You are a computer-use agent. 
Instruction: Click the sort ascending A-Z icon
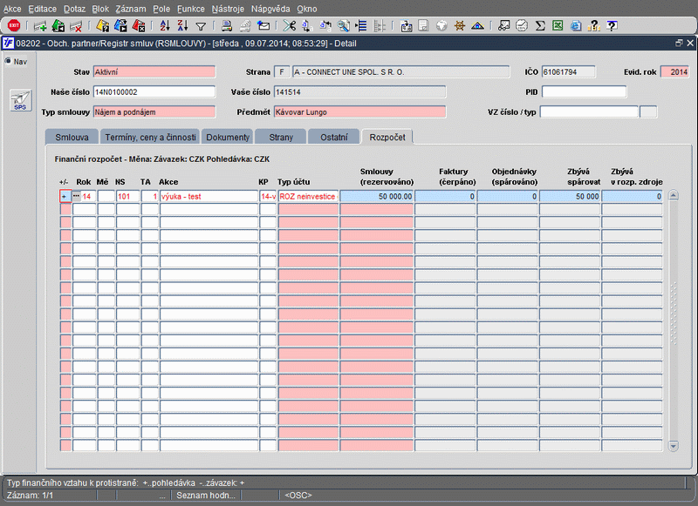(166, 26)
